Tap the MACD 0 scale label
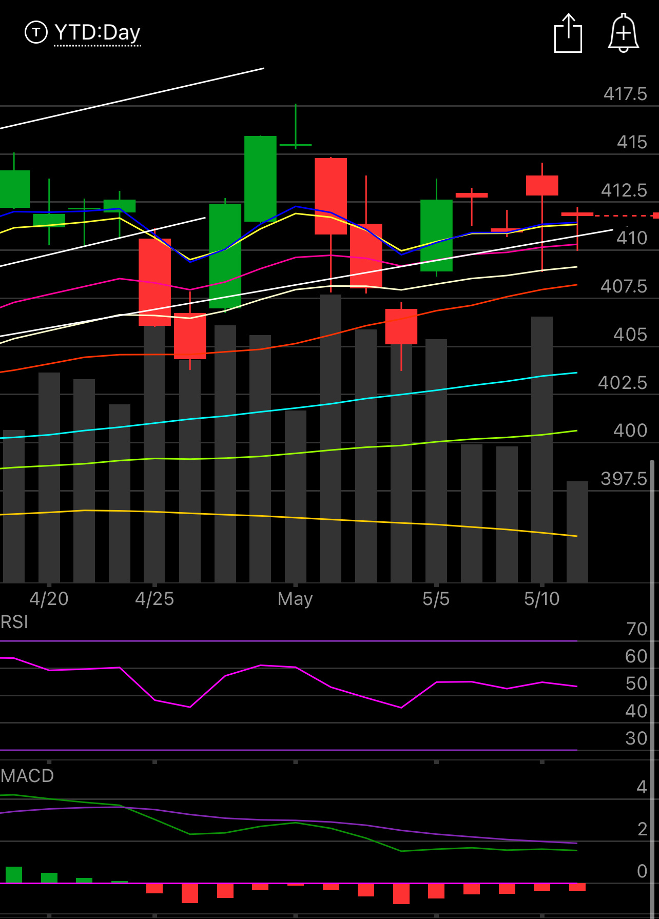 coord(642,871)
